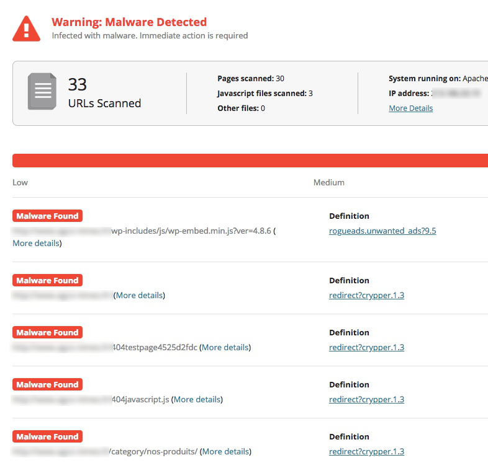This screenshot has width=488, height=468.
Task: Click Malware Found badge for wp-embed.min.js
Action: pyautogui.click(x=47, y=216)
